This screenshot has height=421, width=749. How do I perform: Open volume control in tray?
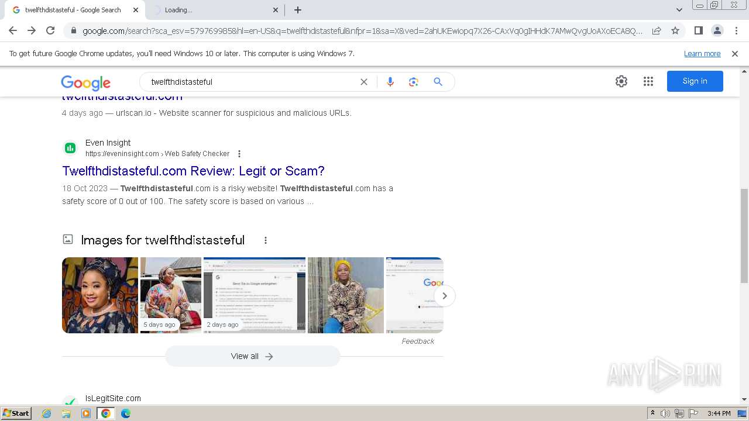[665, 413]
